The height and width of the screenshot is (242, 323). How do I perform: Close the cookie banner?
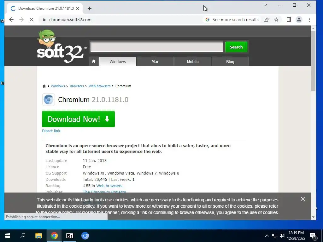tap(302, 199)
